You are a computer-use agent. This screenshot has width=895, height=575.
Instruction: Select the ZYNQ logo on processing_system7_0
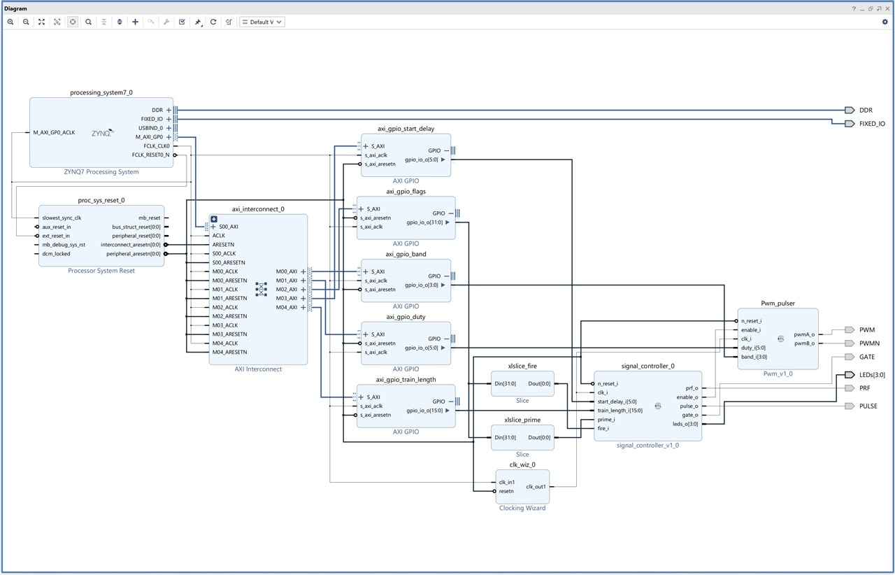[102, 132]
